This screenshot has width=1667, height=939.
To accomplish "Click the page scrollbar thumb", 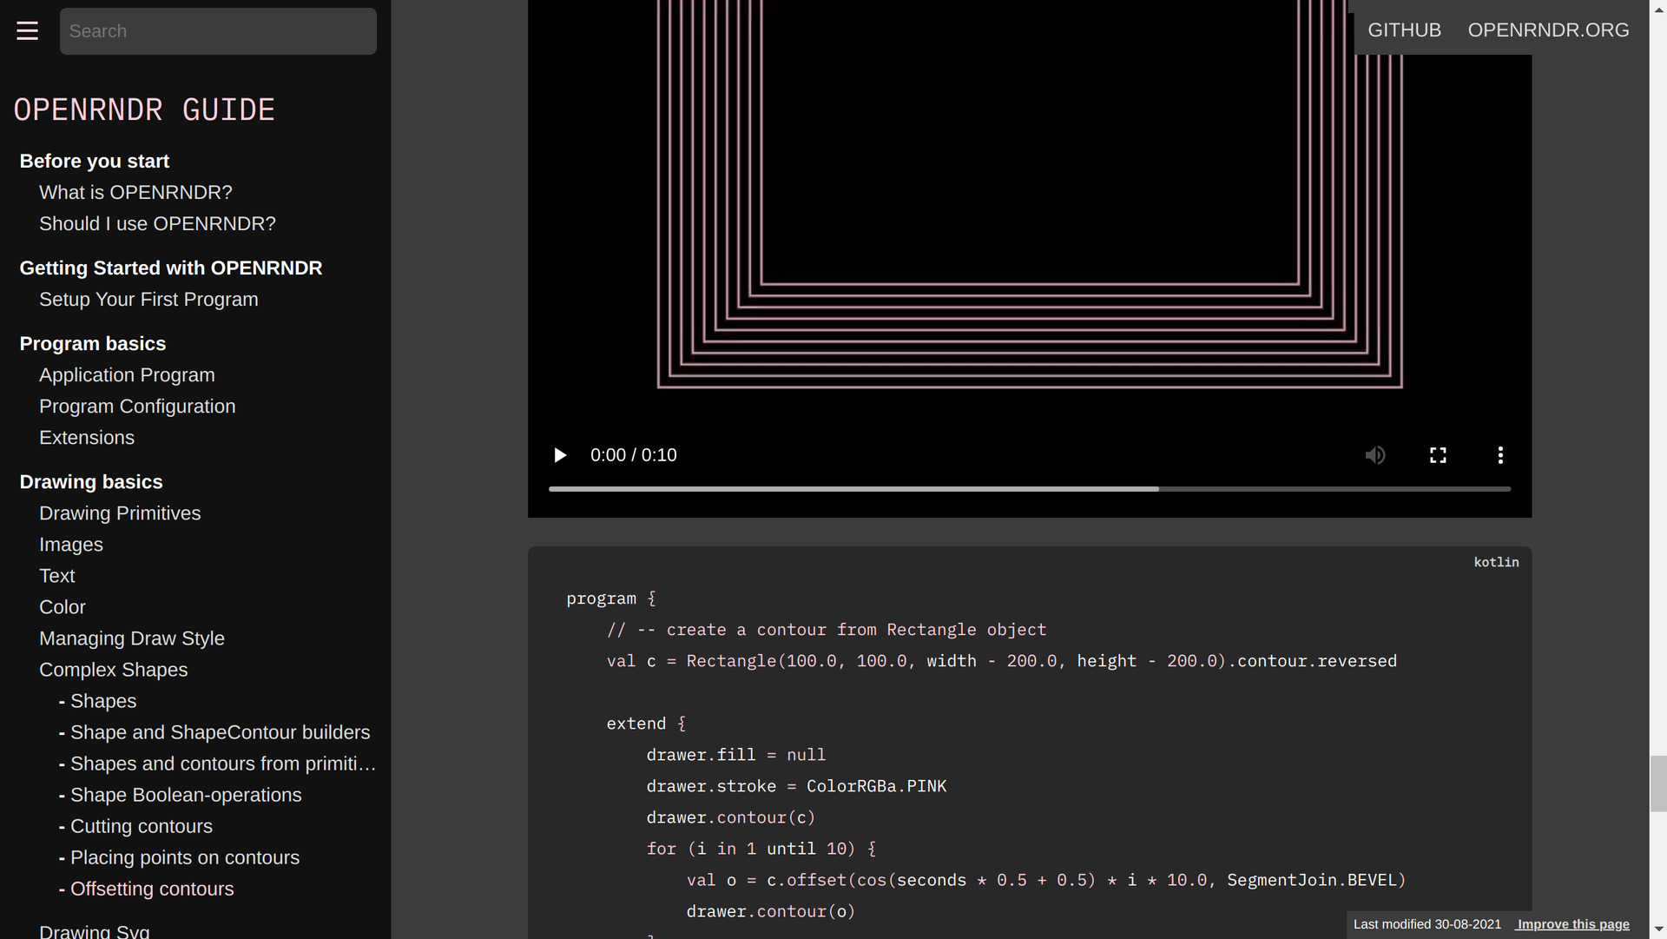I will point(1657,784).
